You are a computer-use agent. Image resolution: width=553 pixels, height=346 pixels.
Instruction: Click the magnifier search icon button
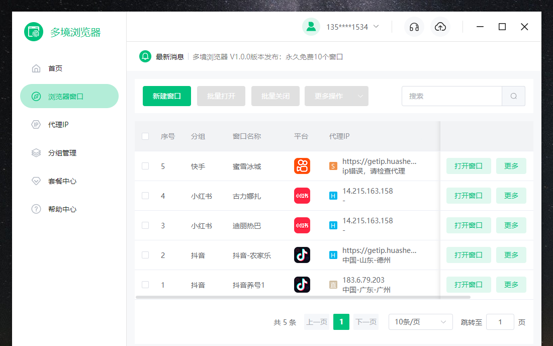[x=513, y=96]
